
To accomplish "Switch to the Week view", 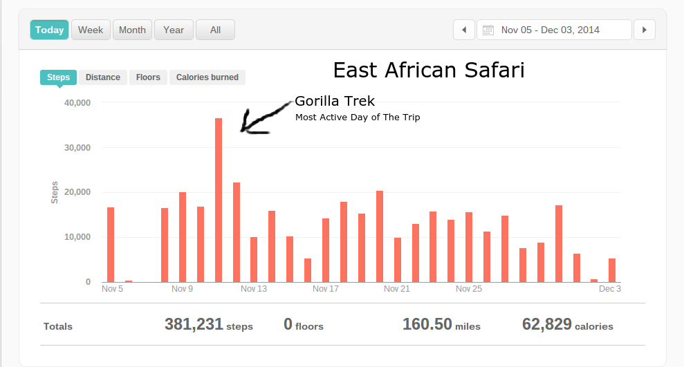I will pyautogui.click(x=91, y=30).
